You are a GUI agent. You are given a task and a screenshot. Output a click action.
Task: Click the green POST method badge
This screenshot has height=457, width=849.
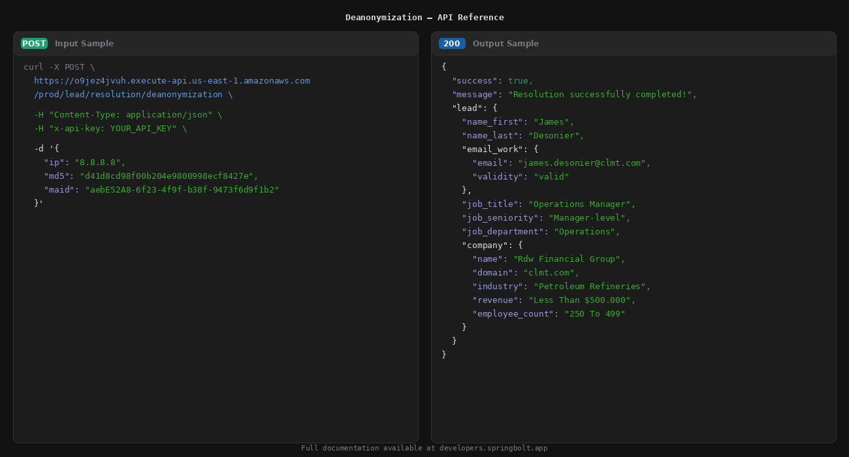coord(34,44)
